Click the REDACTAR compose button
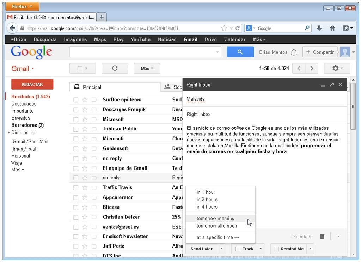The image size is (361, 262). (32, 84)
